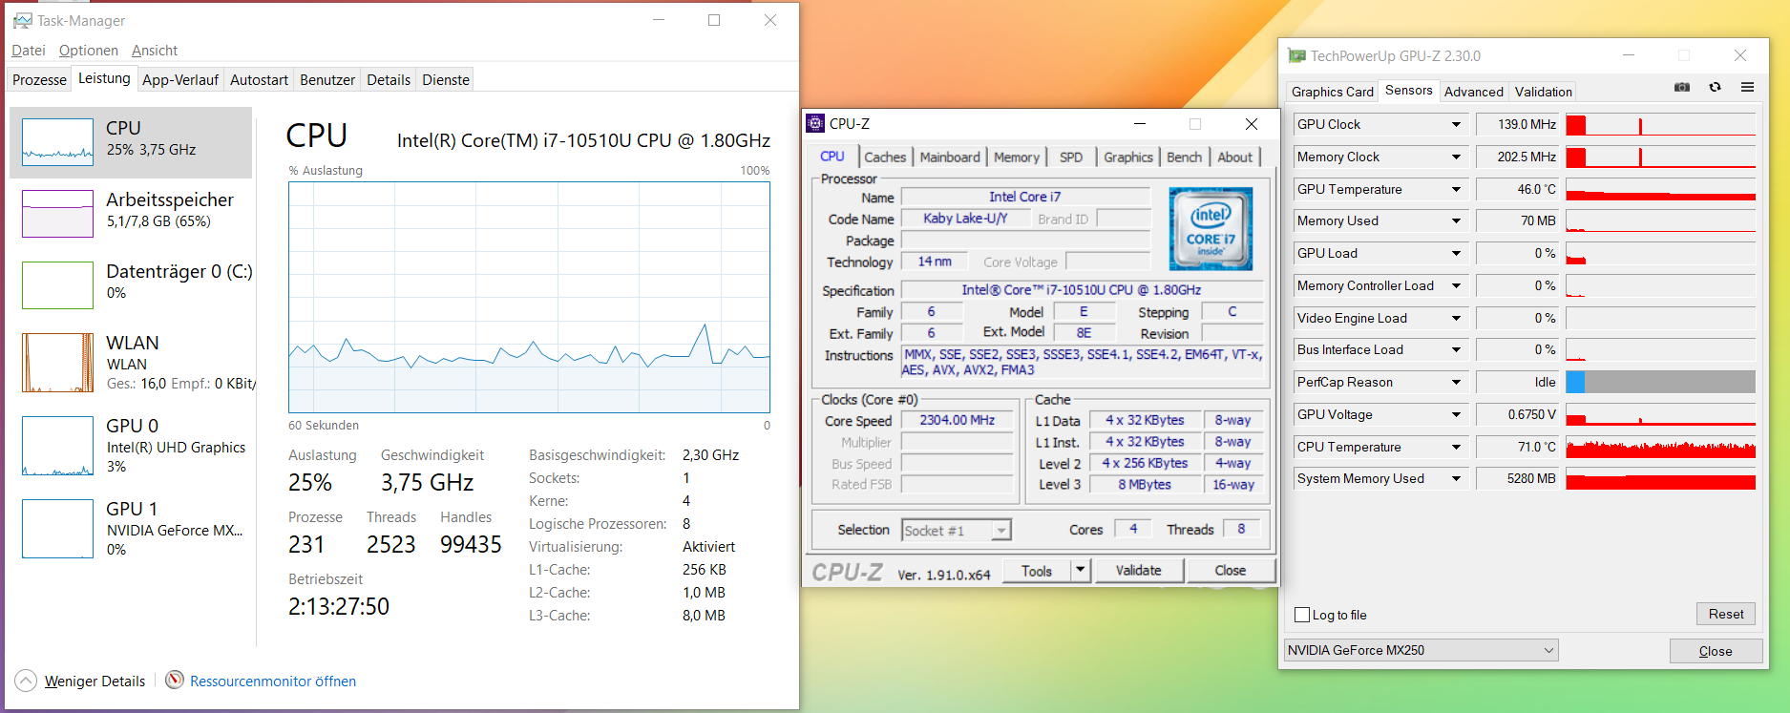Click the GPU Temperature history graph
1790x713 pixels.
point(1661,189)
